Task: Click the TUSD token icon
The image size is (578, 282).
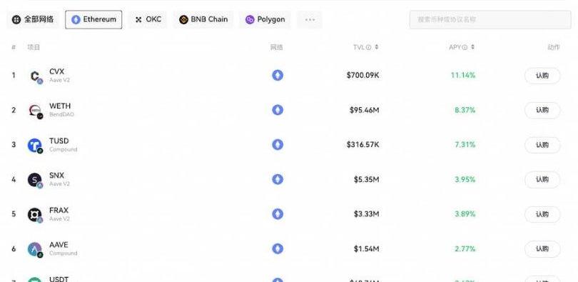Action: pyautogui.click(x=36, y=145)
